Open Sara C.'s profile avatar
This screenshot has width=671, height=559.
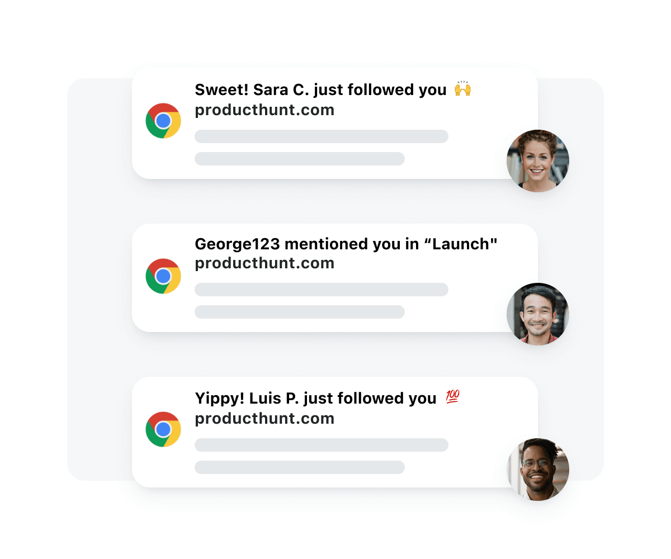pyautogui.click(x=537, y=161)
